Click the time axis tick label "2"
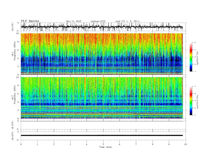 pos(54,144)
